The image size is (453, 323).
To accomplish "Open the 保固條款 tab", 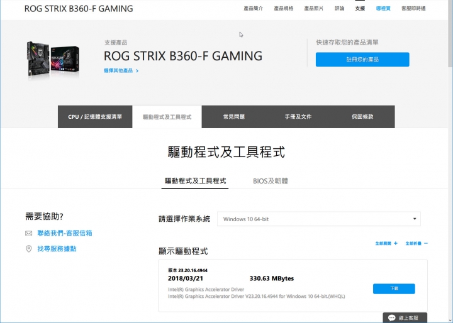I will [362, 117].
